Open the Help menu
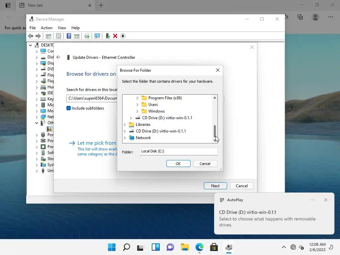The image size is (340, 255). click(x=75, y=28)
